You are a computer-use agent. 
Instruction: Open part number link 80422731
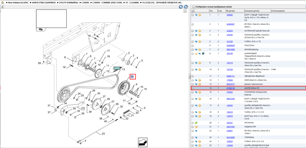230,84
